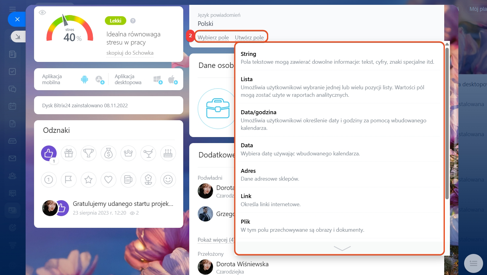Click the heart badge icon

click(108, 180)
